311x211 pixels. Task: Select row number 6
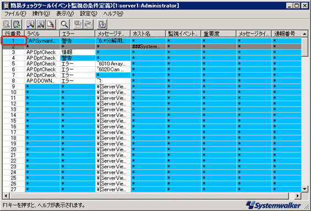[14, 69]
